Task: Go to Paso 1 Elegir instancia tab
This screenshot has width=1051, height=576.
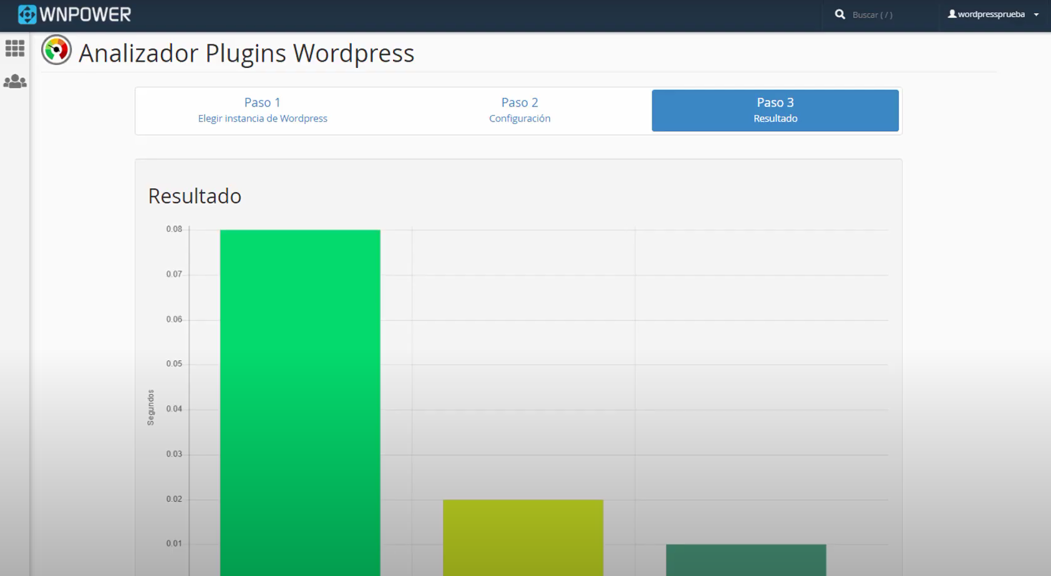Action: [x=263, y=110]
